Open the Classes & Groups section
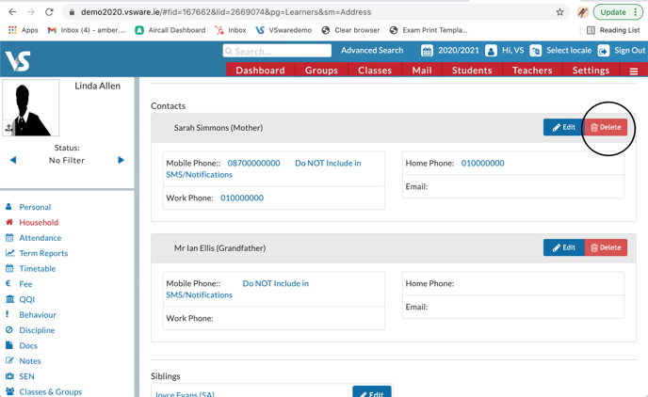The height and width of the screenshot is (397, 648). pyautogui.click(x=51, y=391)
